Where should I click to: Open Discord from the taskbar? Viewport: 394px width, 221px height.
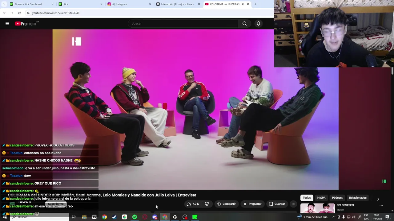pos(155,217)
